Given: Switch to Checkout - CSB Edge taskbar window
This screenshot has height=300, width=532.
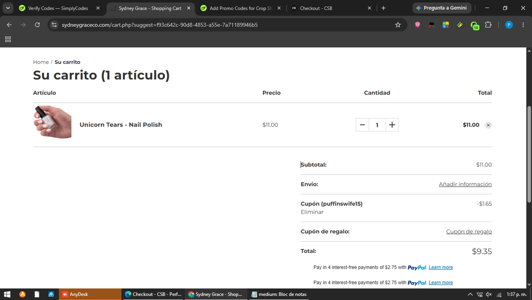Looking at the screenshot, I should click(154, 294).
